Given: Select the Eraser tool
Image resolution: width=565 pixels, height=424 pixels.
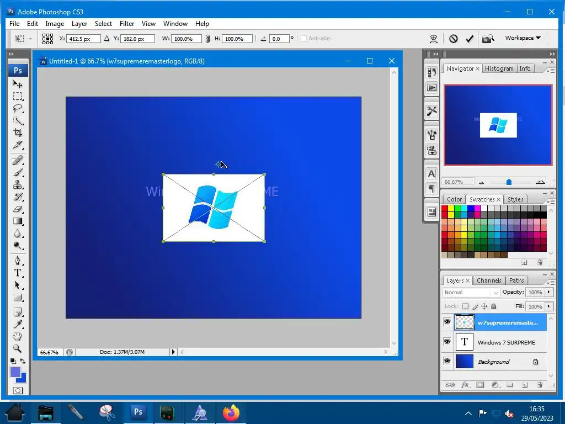Looking at the screenshot, I should coord(17,209).
